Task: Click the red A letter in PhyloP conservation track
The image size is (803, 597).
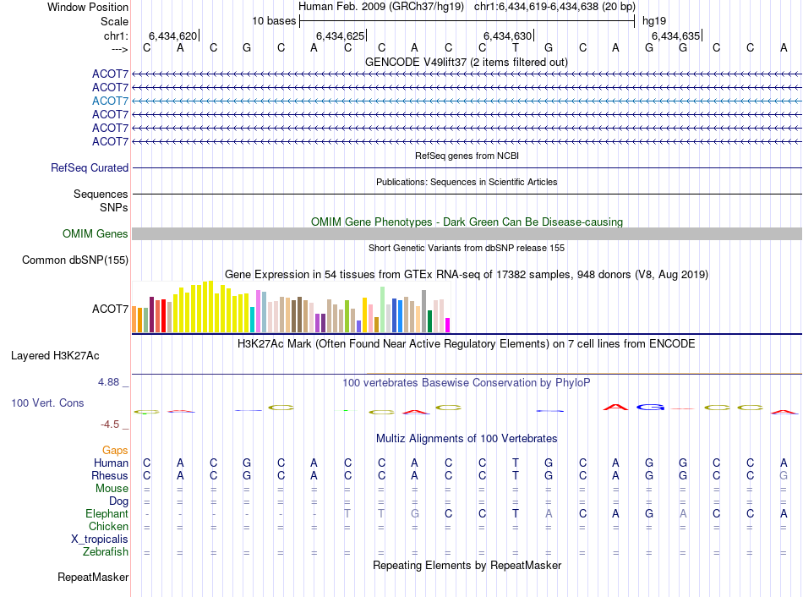Action: [615, 408]
